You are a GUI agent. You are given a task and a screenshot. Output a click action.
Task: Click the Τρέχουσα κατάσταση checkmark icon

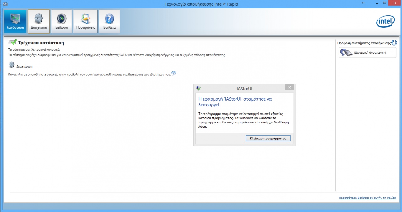coord(13,42)
